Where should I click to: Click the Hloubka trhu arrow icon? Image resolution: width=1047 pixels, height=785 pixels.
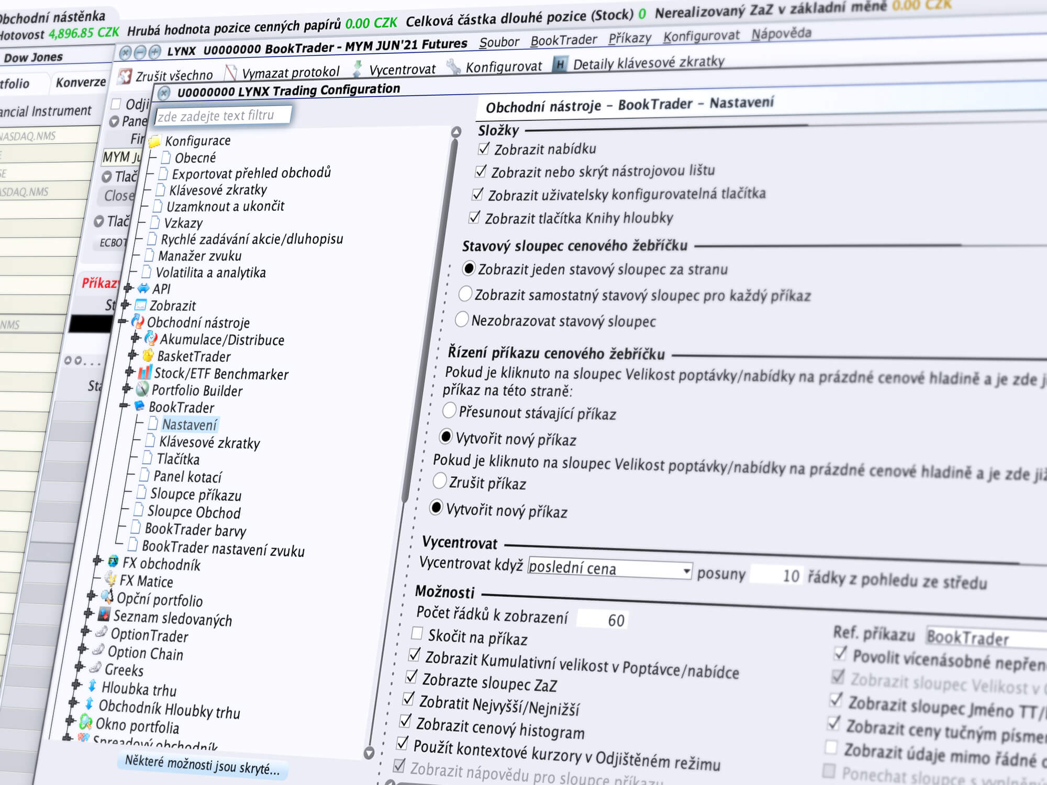[92, 685]
